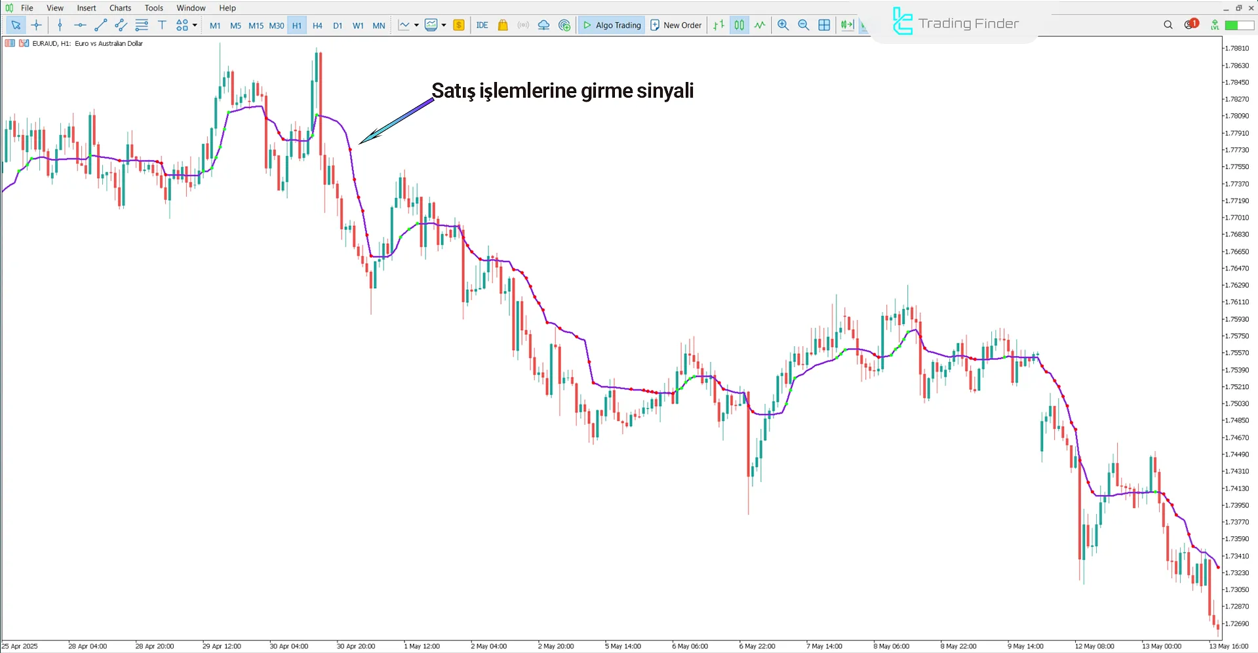The height and width of the screenshot is (653, 1258).
Task: Open the Market shopping bag
Action: pyautogui.click(x=502, y=25)
